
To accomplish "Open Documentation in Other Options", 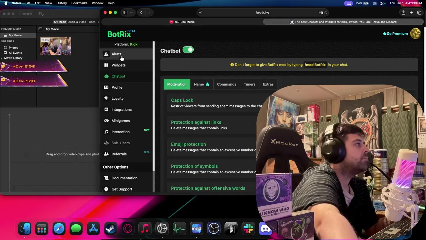I will (124, 178).
